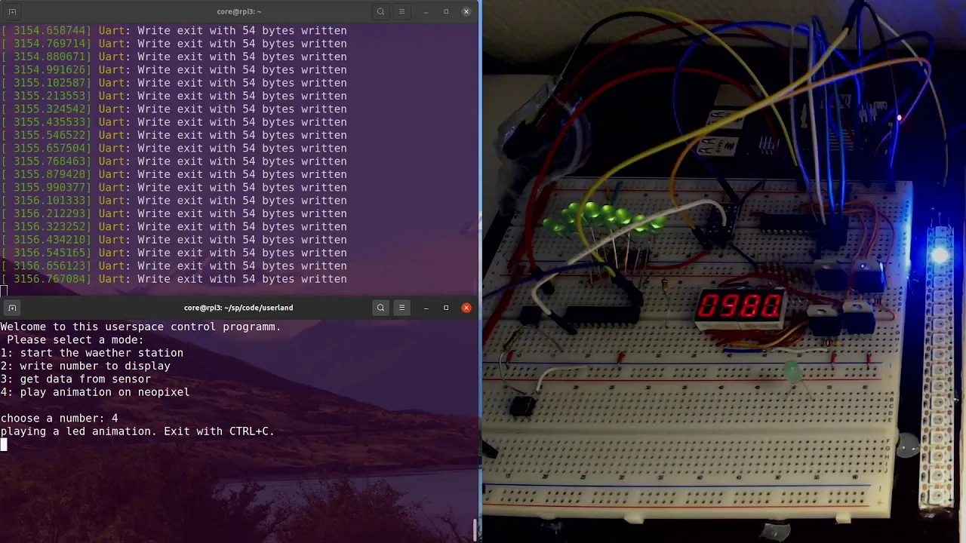Maximize the ~/sp/code/userland terminal window
Screen dimensions: 966x543
coord(446,308)
